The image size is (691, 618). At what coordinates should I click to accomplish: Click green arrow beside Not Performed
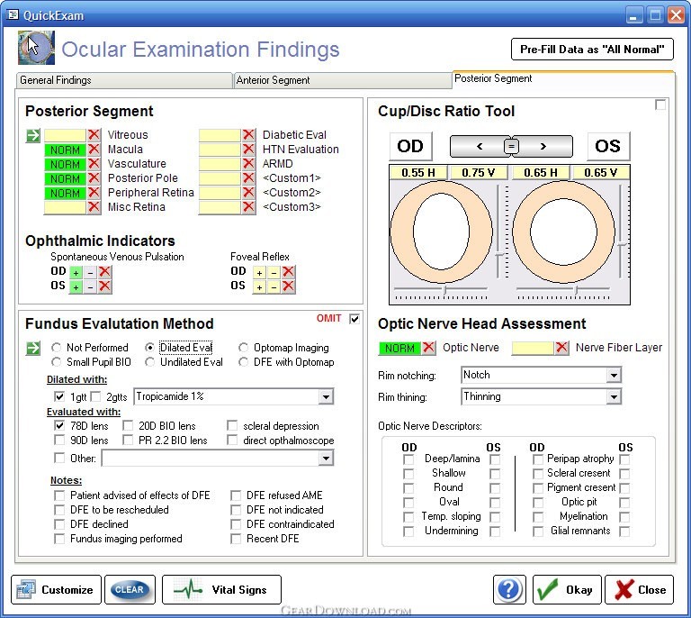[33, 348]
